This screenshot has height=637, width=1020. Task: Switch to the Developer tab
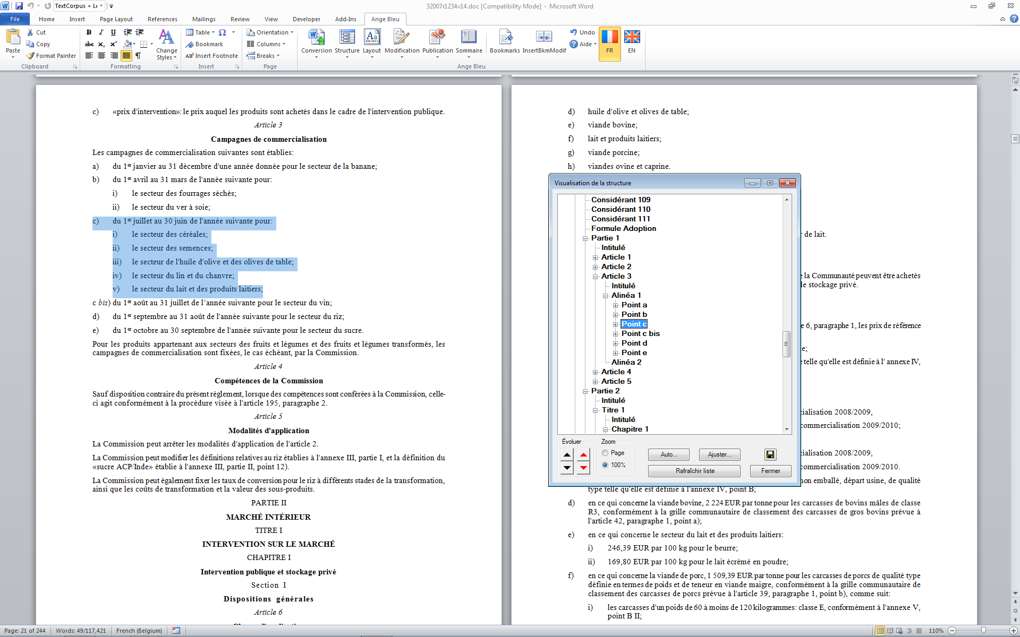tap(307, 19)
